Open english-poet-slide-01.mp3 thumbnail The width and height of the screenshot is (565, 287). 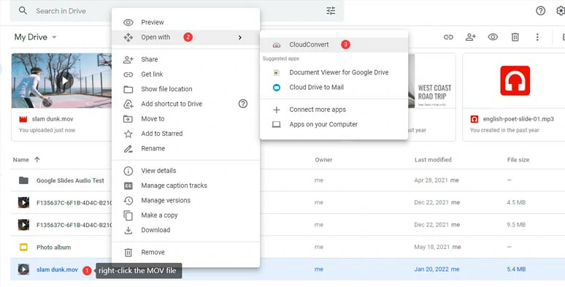click(515, 81)
